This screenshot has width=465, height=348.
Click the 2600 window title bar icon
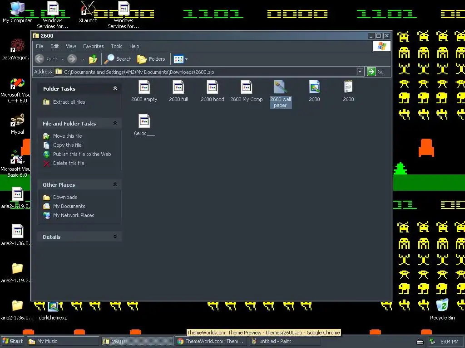tap(36, 35)
